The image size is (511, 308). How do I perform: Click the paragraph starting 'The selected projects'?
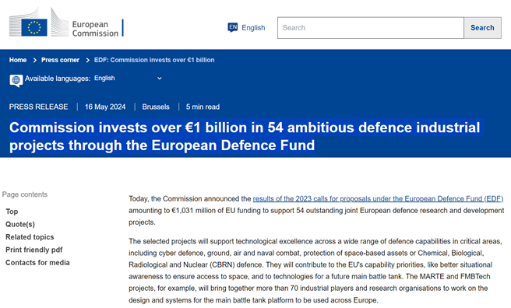tap(316, 271)
